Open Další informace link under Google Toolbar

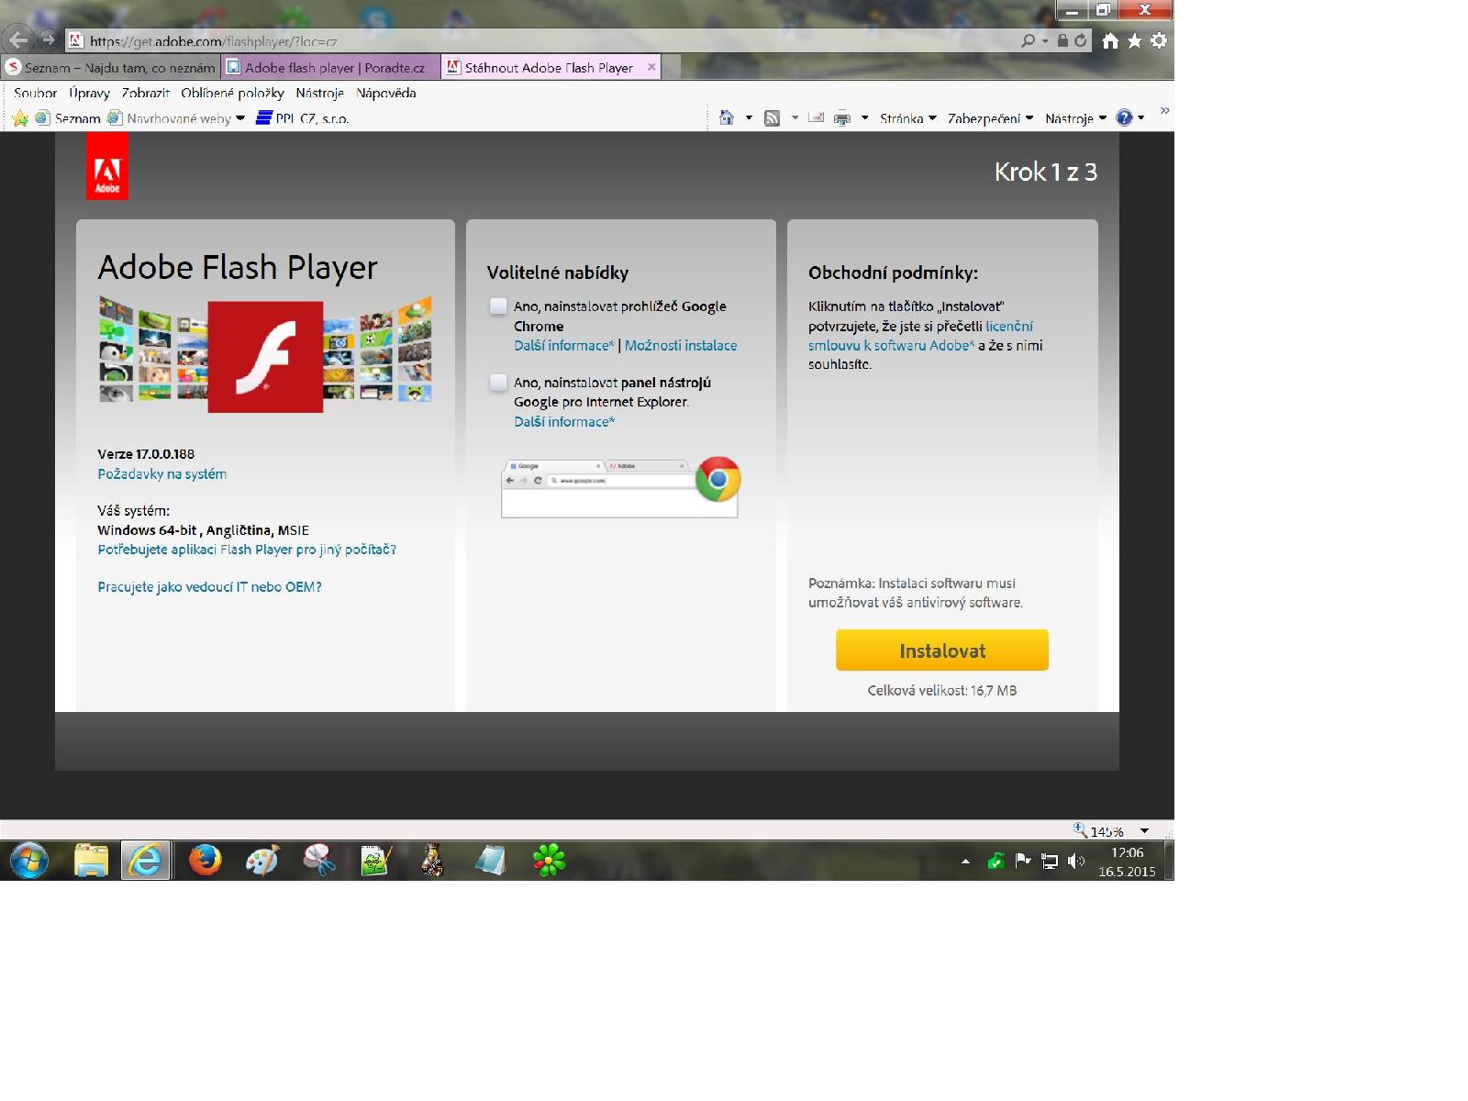[564, 421]
